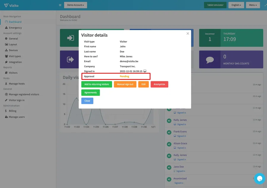Close the Visitor details dialog with X
Screen dimensions: 267x188
point(188,34)
